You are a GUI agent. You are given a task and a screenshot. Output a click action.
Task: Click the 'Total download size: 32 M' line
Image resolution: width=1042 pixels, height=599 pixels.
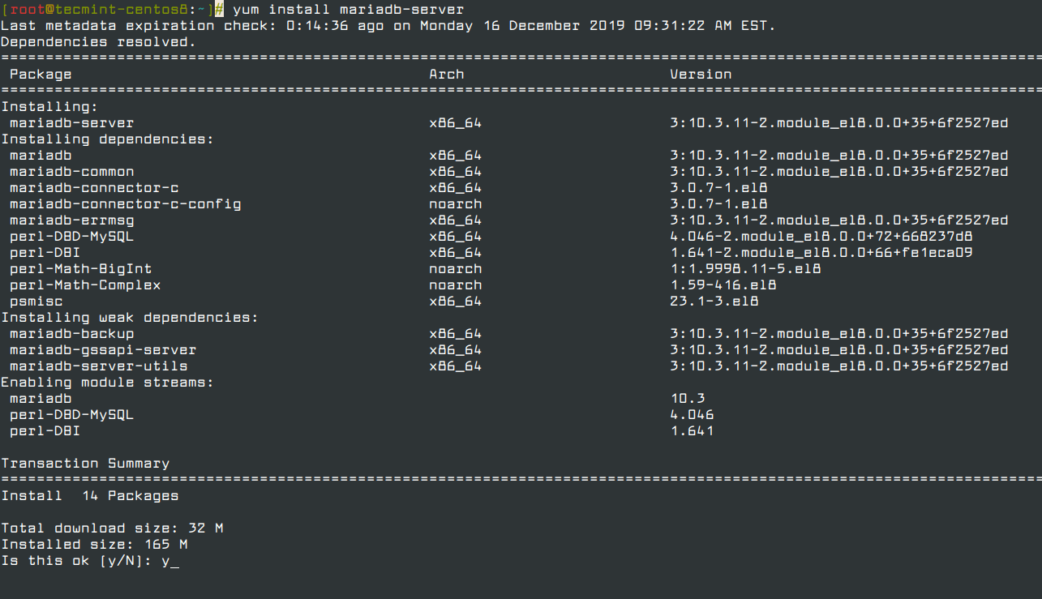coord(112,528)
